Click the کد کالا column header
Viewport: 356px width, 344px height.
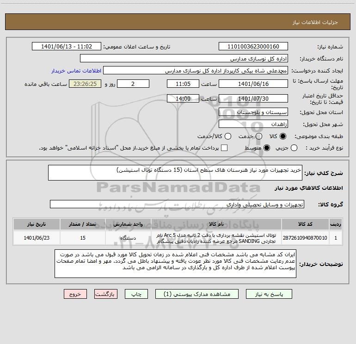(305, 224)
